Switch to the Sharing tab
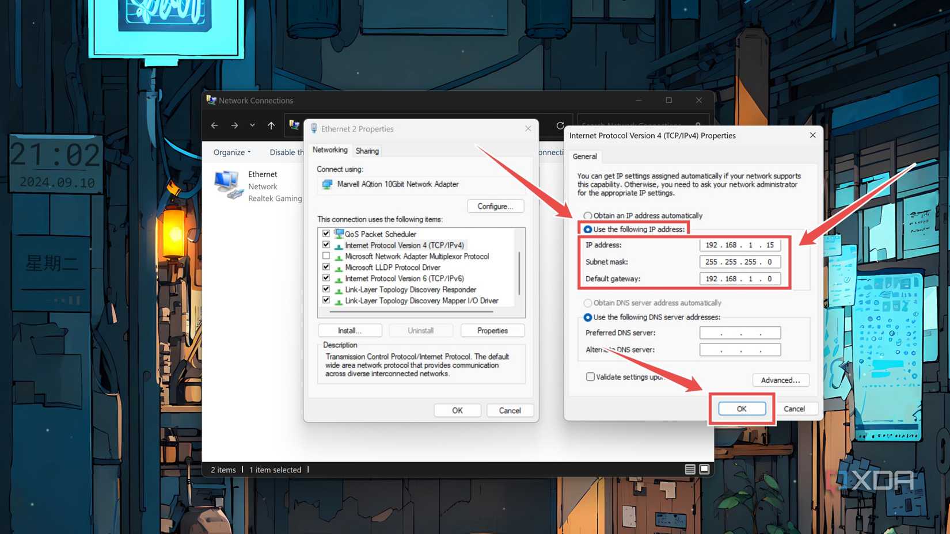 click(367, 151)
